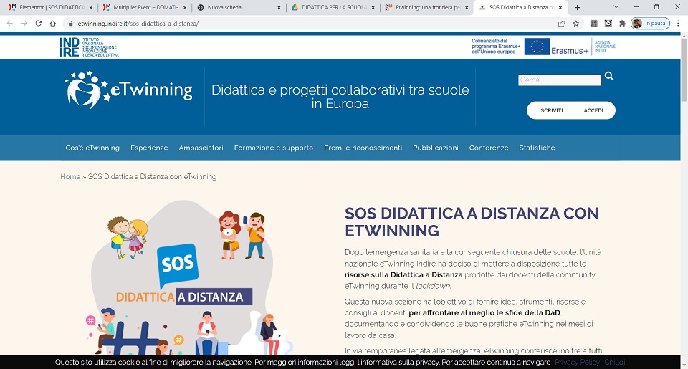The image size is (688, 369).
Task: Open a new browser tab
Action: click(578, 7)
